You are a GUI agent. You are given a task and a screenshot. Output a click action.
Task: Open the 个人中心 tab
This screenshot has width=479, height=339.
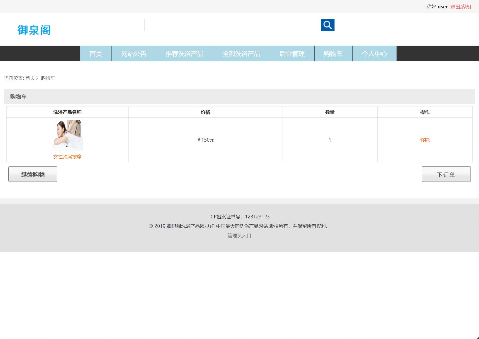374,53
